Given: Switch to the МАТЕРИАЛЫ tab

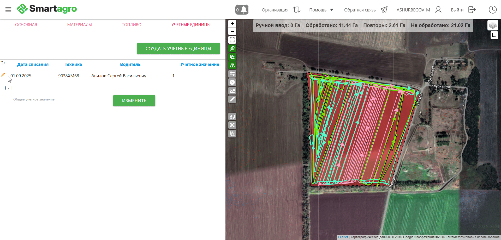Looking at the screenshot, I should [79, 25].
